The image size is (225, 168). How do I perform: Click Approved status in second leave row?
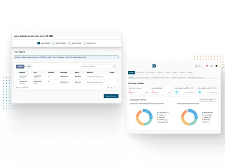point(78,82)
